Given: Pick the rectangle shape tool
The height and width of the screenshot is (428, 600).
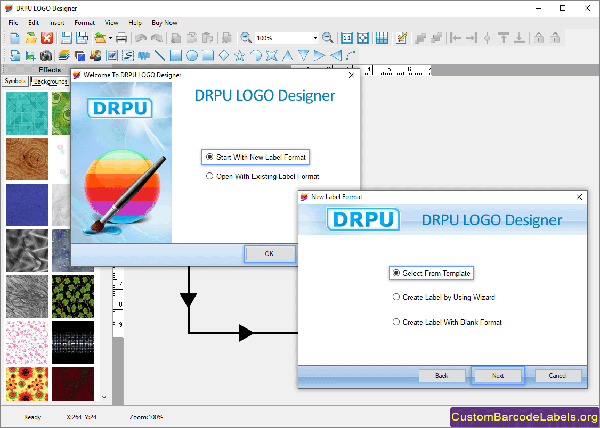Looking at the screenshot, I should (x=176, y=56).
